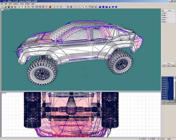Open the Plugins menu
The width and height of the screenshot is (176, 140).
(27, 4)
